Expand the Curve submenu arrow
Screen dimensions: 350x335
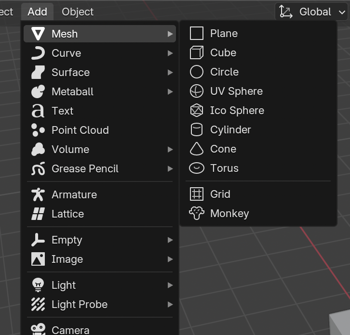point(170,53)
